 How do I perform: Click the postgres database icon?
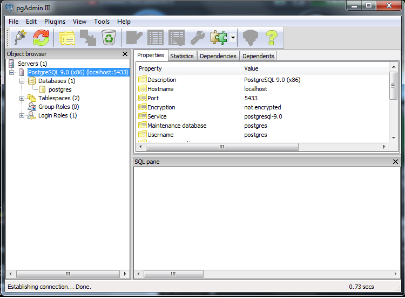coord(42,89)
